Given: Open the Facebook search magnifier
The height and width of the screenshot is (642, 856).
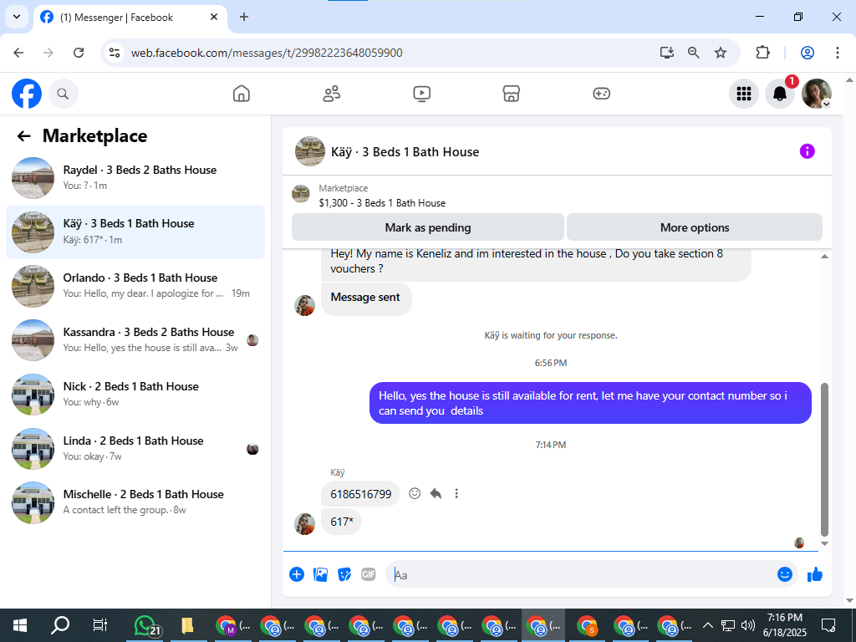Looking at the screenshot, I should (x=64, y=94).
